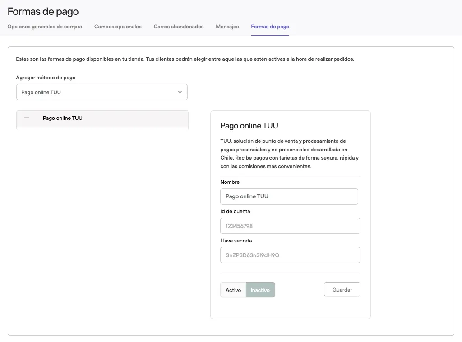462x342 pixels.
Task: Open the Carros abandonados tab
Action: [x=179, y=27]
